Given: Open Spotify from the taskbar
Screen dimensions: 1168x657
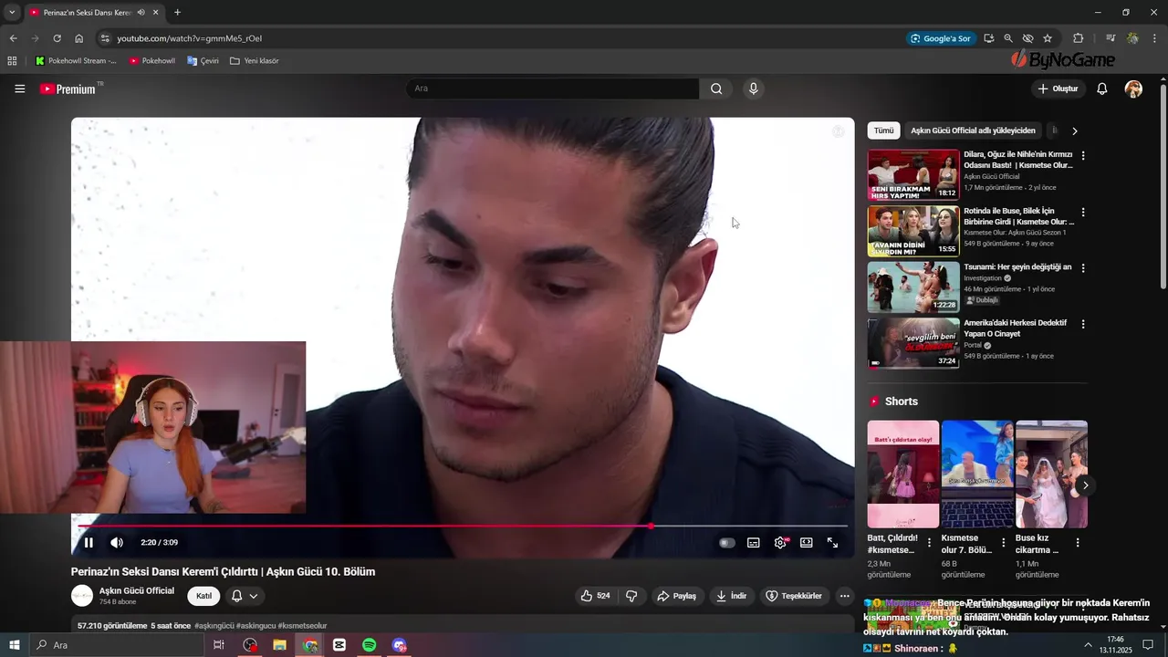Looking at the screenshot, I should click(x=369, y=645).
